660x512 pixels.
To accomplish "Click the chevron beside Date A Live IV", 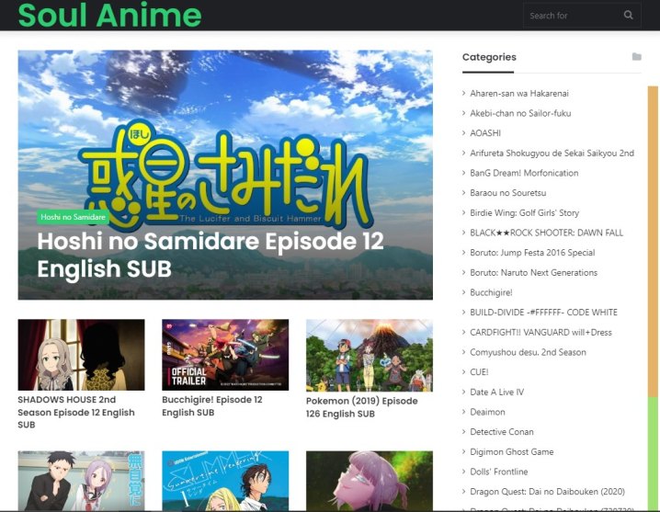I will pos(463,392).
